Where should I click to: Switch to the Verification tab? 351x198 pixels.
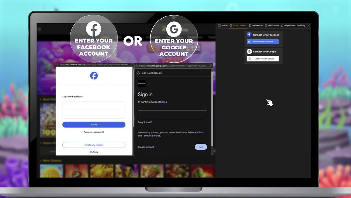[x=272, y=25]
